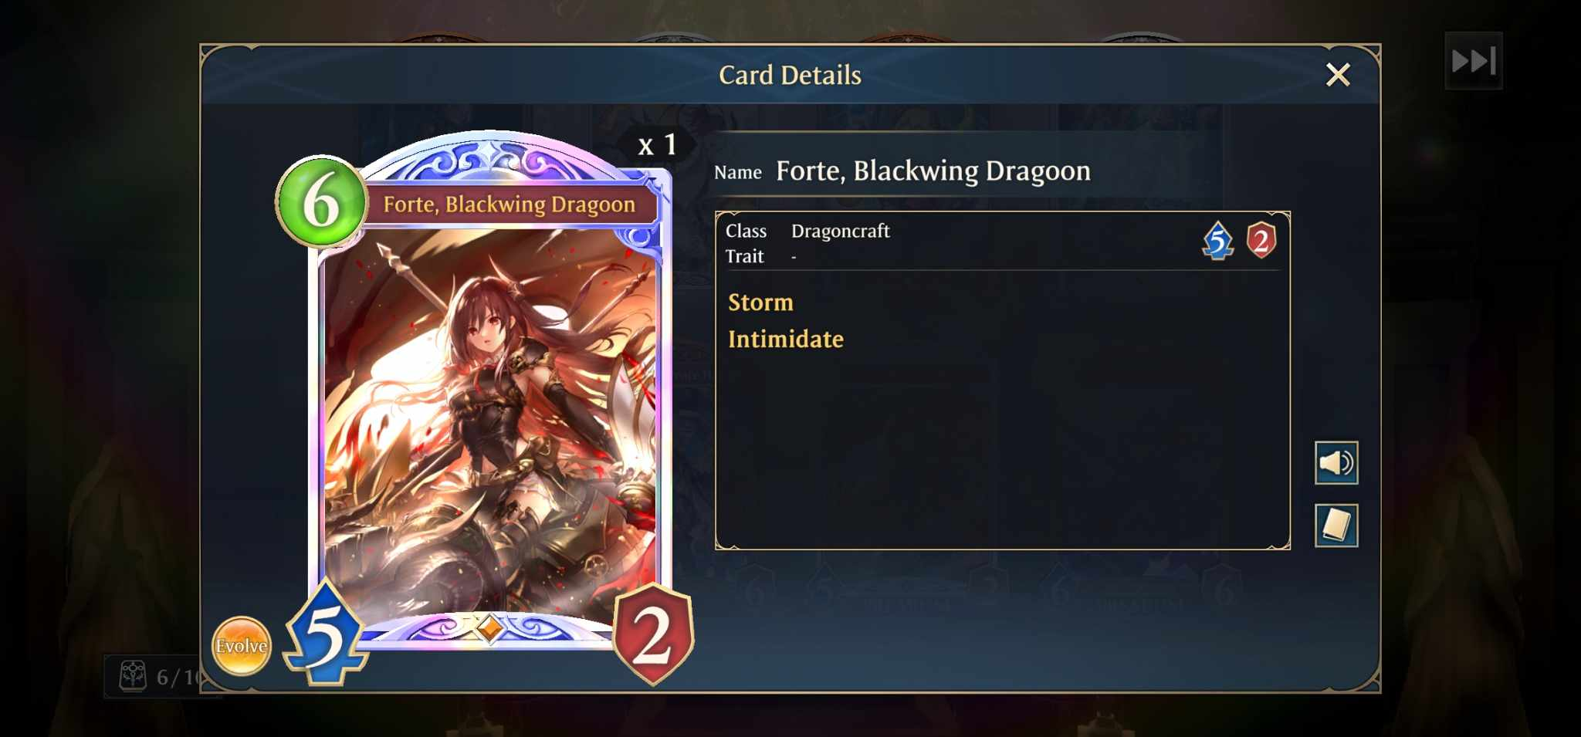
Task: Click the x 1 card count badge
Action: [x=657, y=144]
